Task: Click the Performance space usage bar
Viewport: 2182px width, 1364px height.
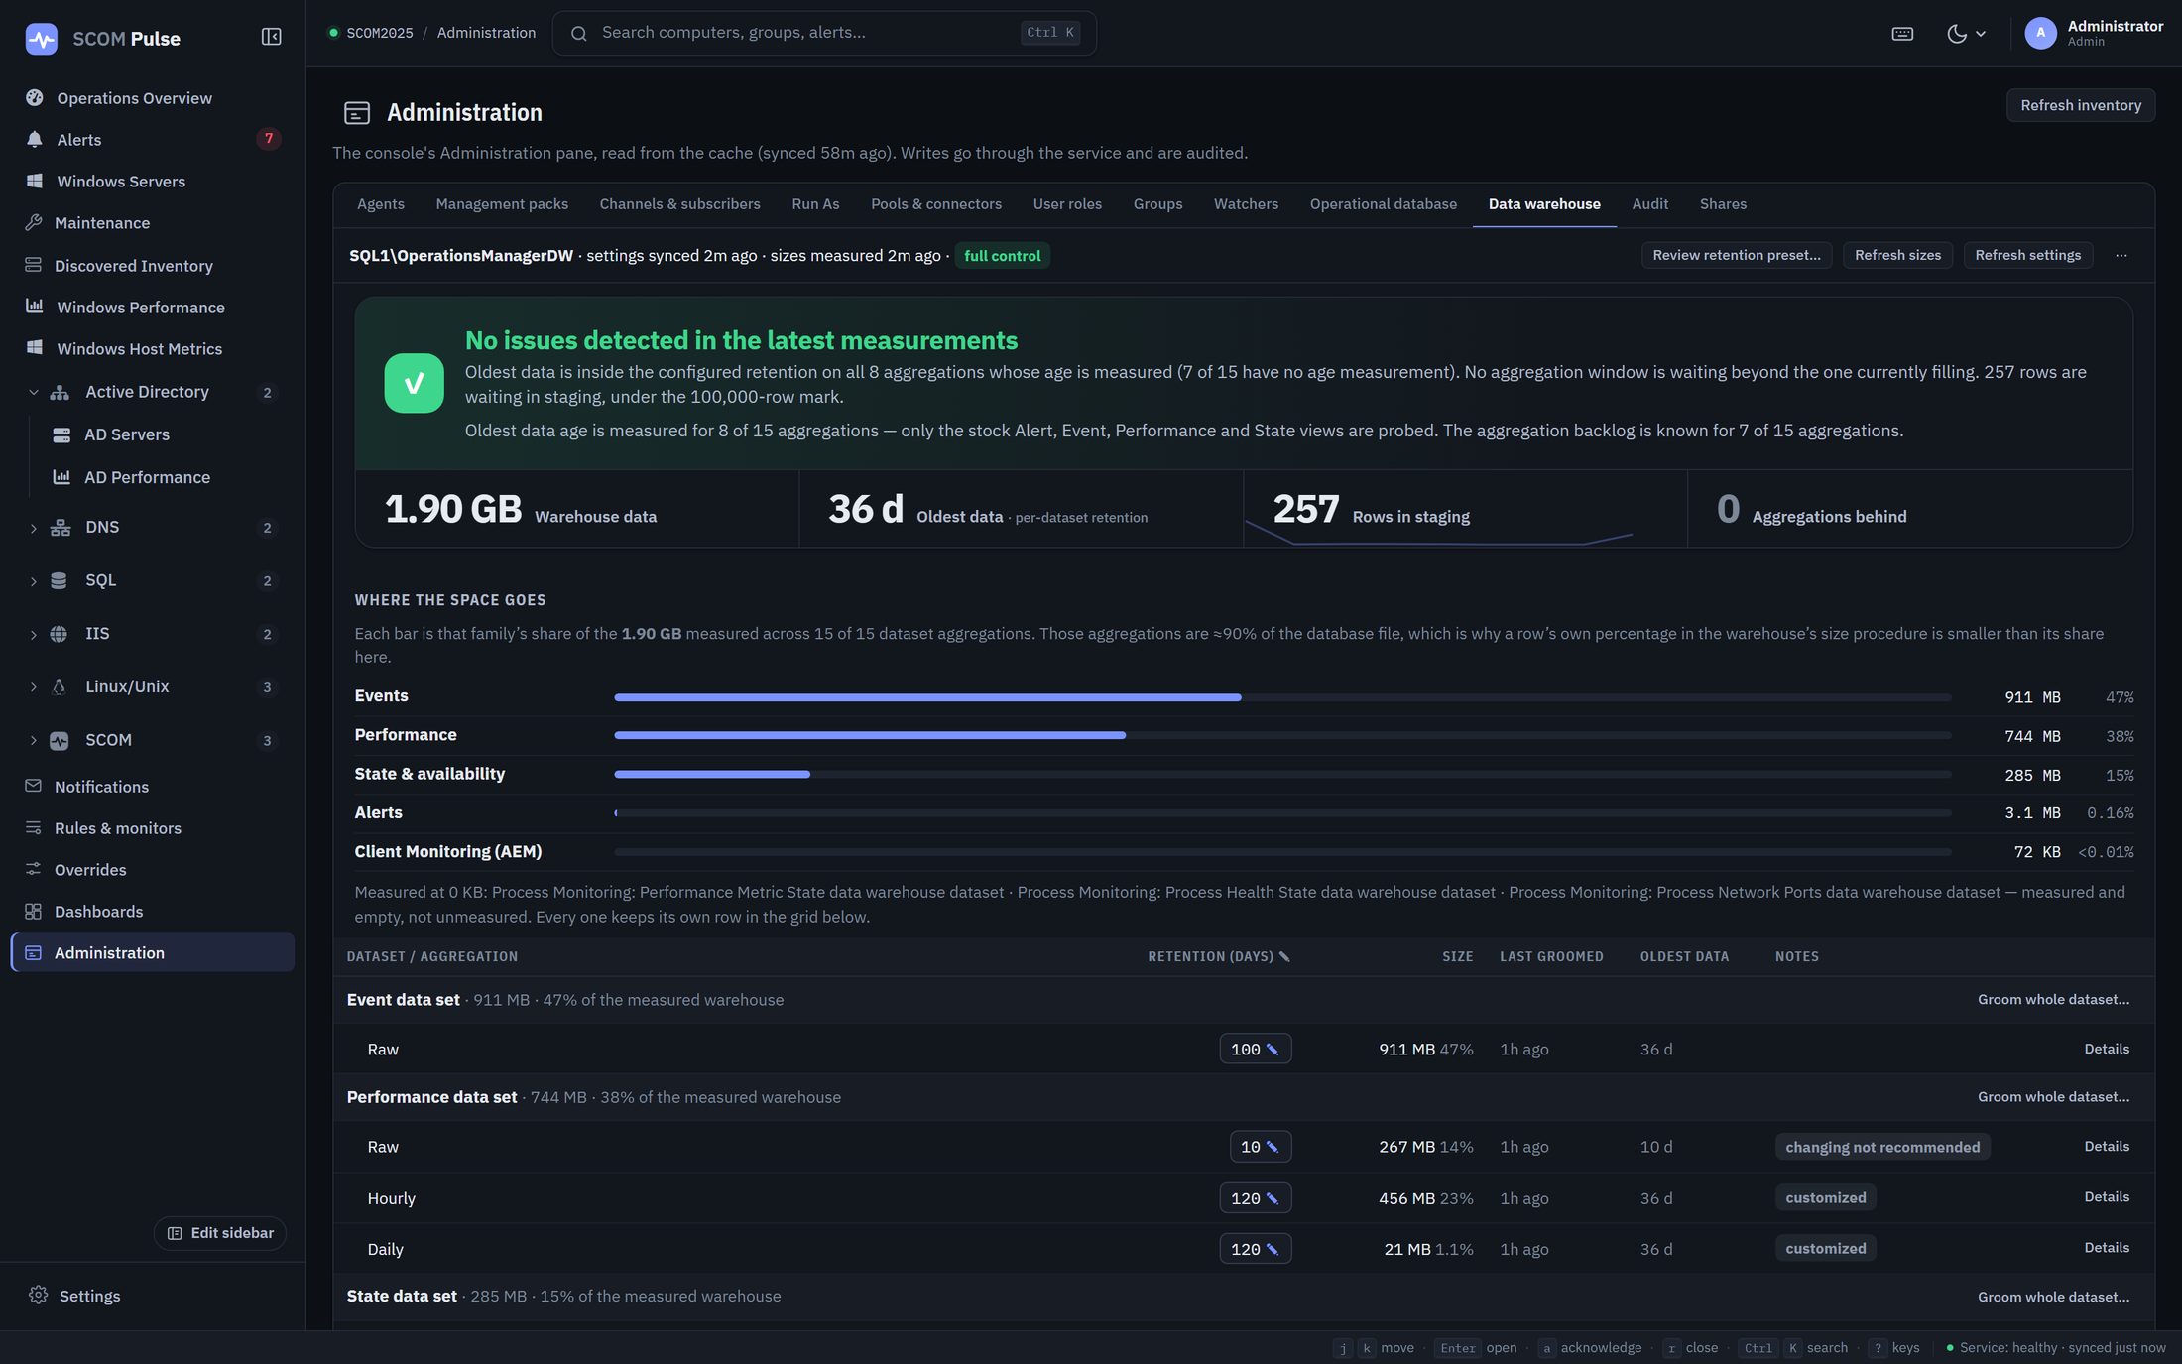Action: [1282, 735]
